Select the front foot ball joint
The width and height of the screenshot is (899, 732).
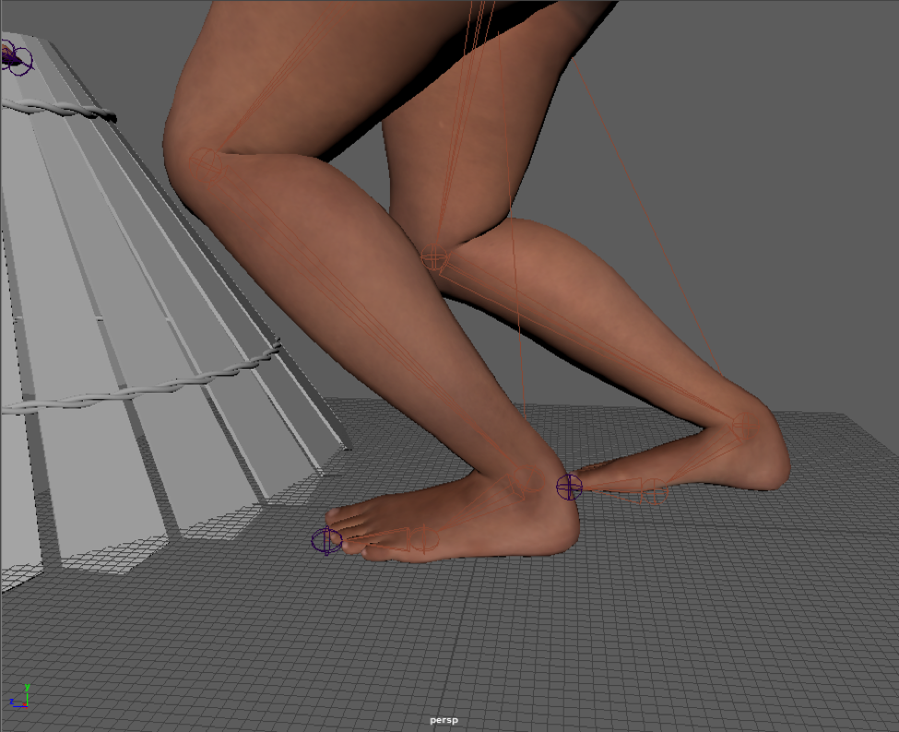click(425, 538)
